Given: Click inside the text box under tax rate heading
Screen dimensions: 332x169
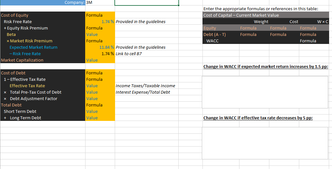Looking at the screenshot, I should tap(265, 143).
